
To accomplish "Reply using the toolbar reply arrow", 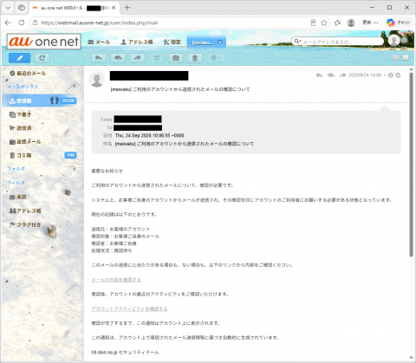I will tap(99, 58).
